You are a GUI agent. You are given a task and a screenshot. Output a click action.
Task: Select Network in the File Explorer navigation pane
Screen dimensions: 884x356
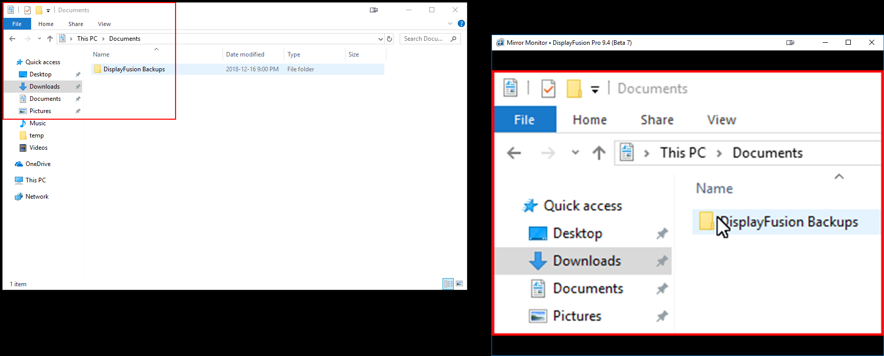pyautogui.click(x=37, y=197)
